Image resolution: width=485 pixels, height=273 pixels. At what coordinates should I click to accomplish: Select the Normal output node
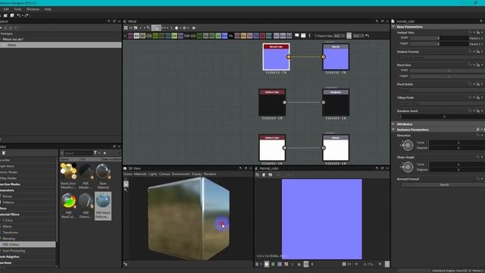click(x=336, y=57)
